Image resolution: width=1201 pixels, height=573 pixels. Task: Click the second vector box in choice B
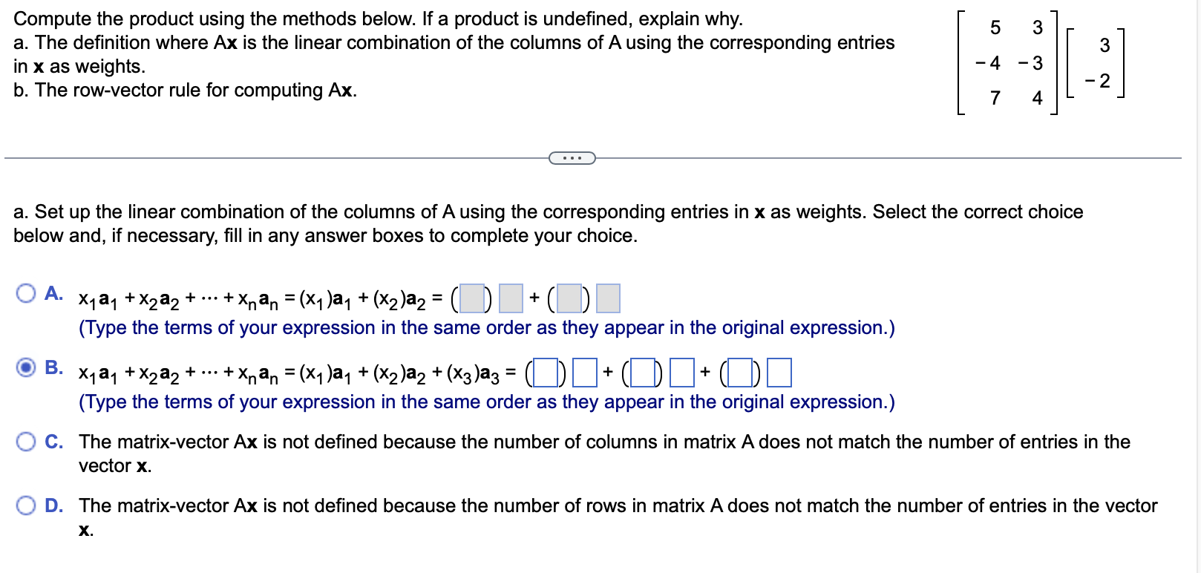[x=681, y=373]
